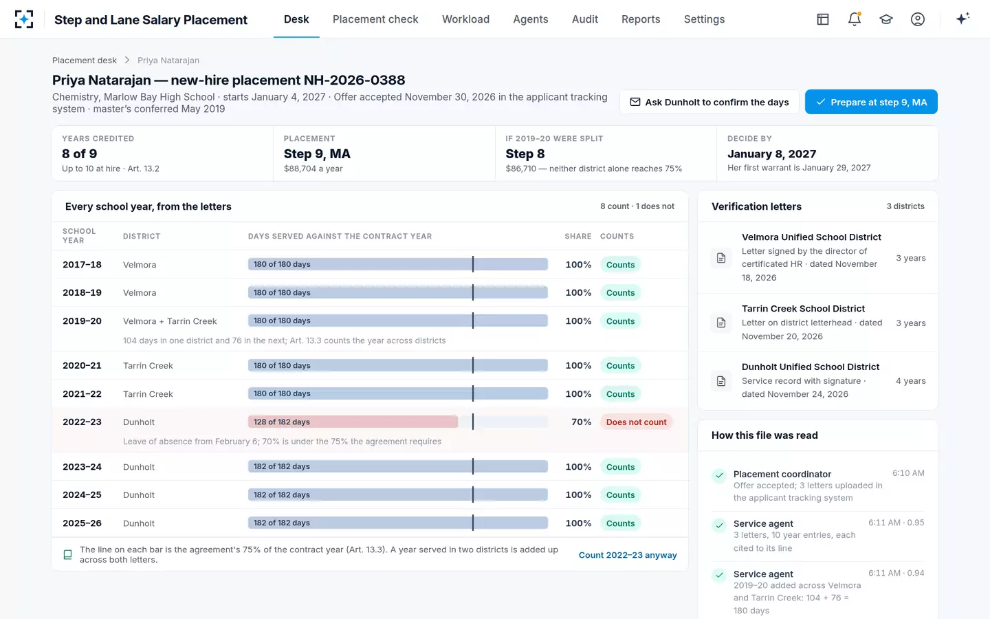Viewport: 990px width, 619px height.
Task: Click the 2017–18 days served bar
Action: point(398,264)
